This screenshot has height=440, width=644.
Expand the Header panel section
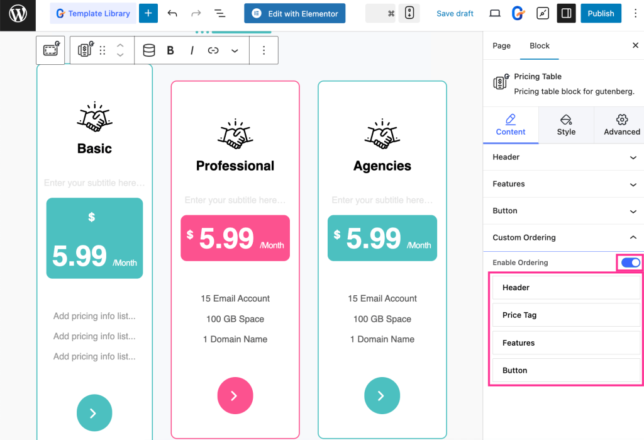pyautogui.click(x=563, y=157)
